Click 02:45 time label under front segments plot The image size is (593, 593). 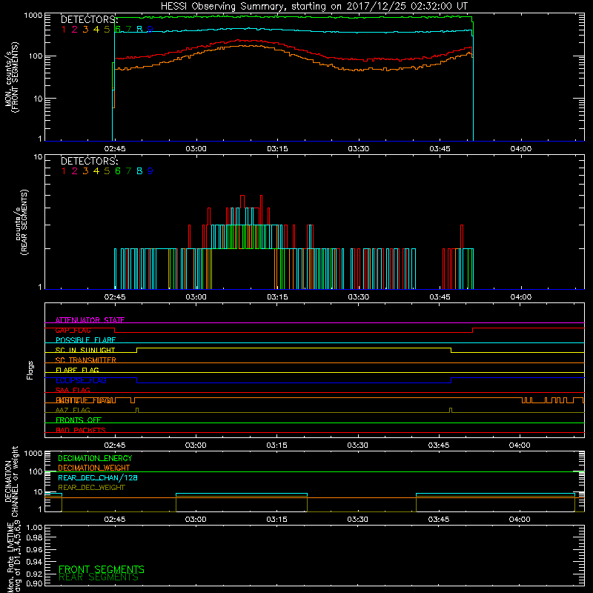115,149
